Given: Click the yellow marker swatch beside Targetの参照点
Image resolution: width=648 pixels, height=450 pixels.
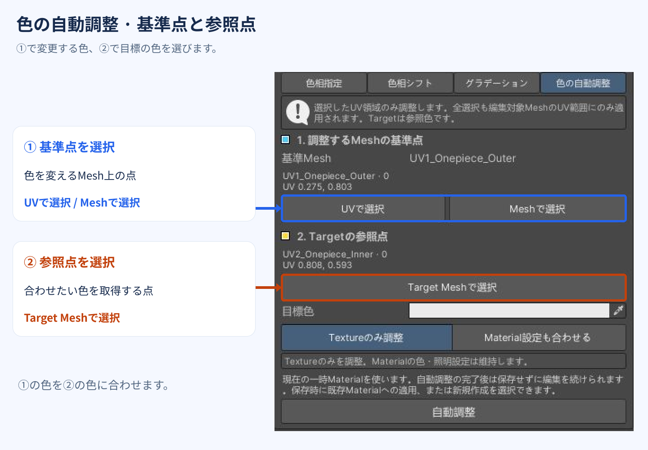Looking at the screenshot, I should pyautogui.click(x=285, y=236).
